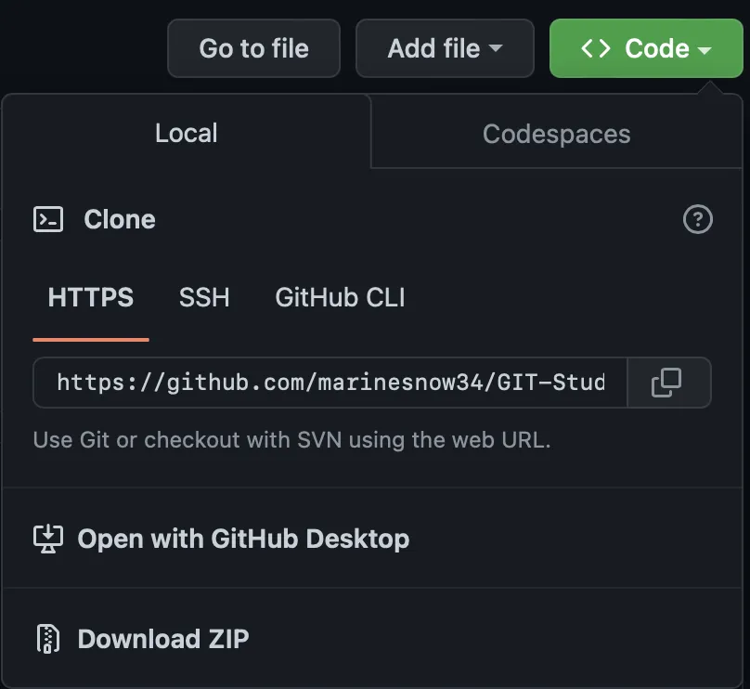Select the Local tab
750x689 pixels.
[186, 133]
